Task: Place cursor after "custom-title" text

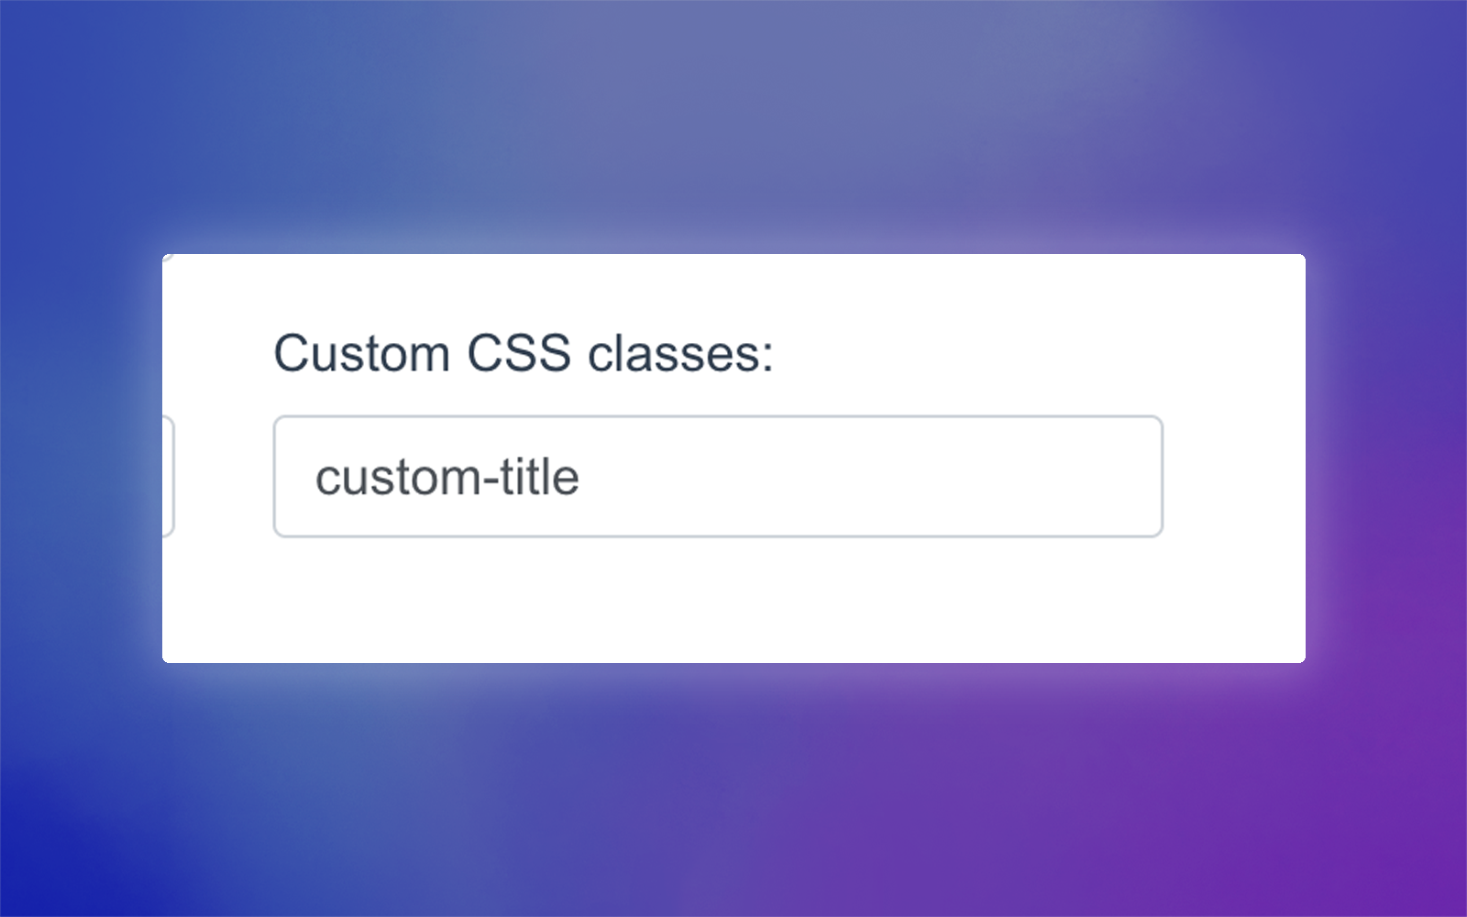Action: (x=582, y=478)
